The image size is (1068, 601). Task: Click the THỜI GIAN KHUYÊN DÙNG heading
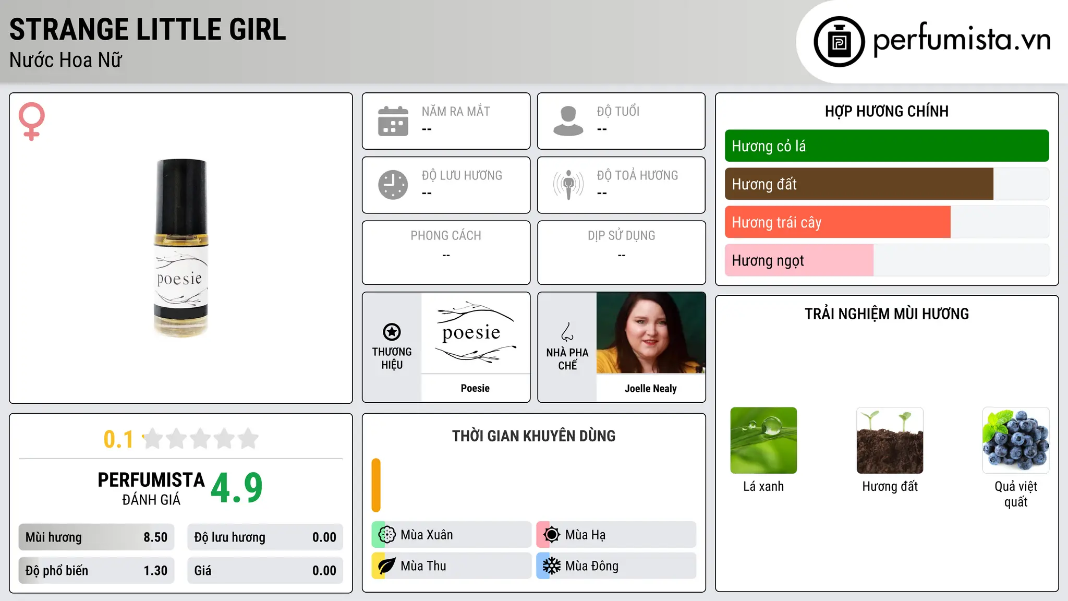pos(533,436)
